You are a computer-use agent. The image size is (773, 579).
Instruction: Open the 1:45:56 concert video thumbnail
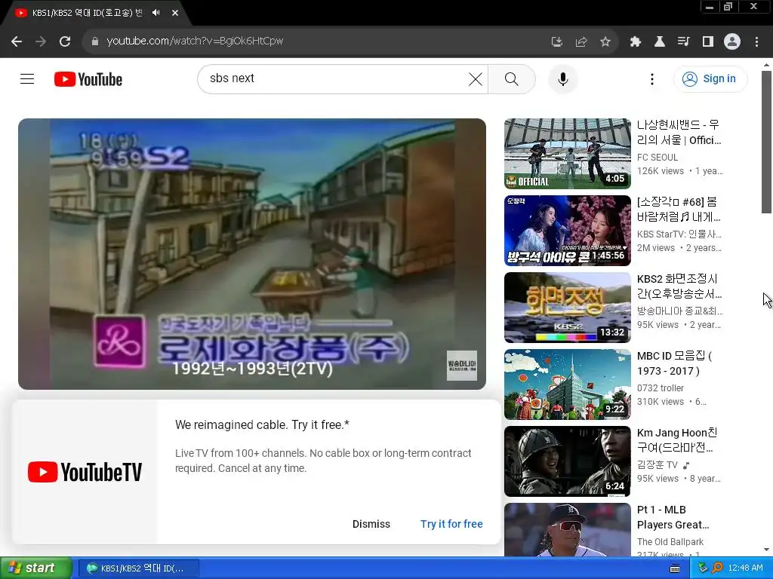coord(568,231)
